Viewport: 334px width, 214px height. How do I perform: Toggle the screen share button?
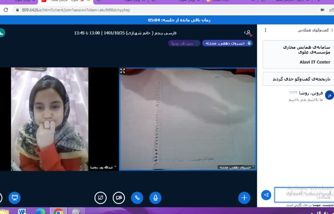pyautogui.click(x=101, y=197)
